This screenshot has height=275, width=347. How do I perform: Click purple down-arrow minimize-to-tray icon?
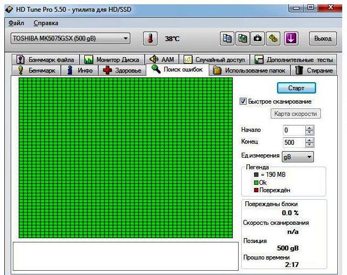coord(291,38)
